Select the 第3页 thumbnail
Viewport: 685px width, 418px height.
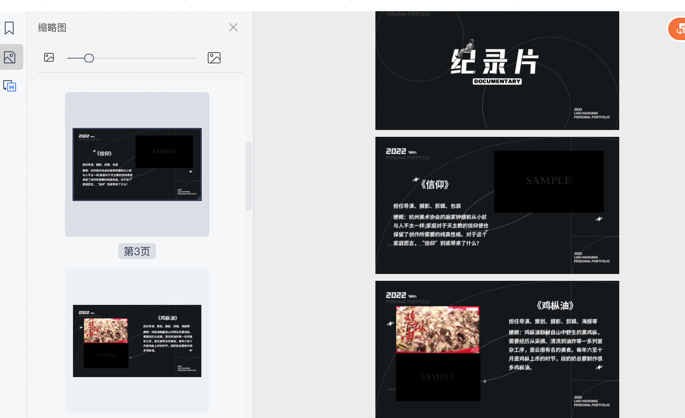pos(137,164)
